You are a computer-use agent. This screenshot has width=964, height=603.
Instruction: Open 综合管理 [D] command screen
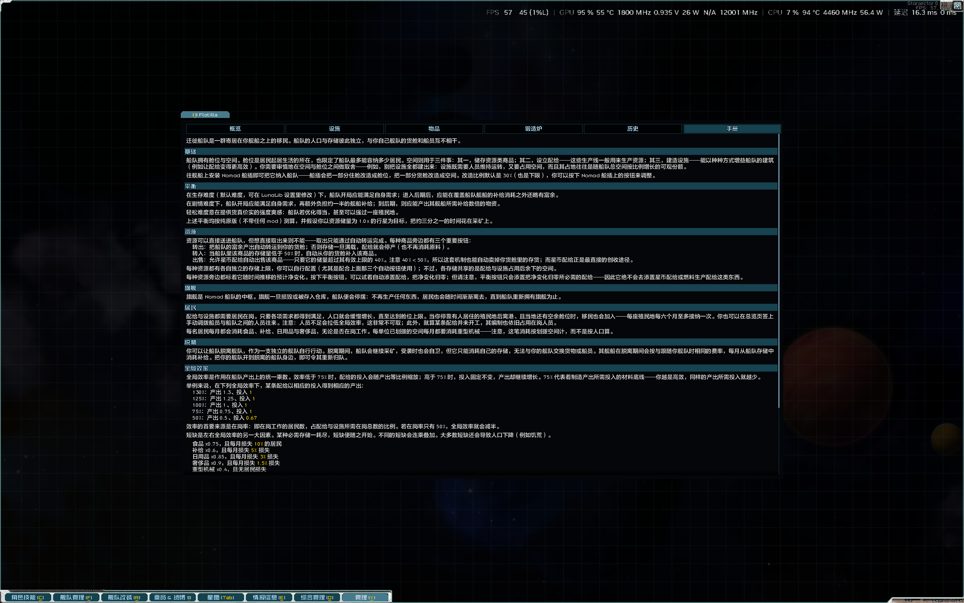click(317, 597)
